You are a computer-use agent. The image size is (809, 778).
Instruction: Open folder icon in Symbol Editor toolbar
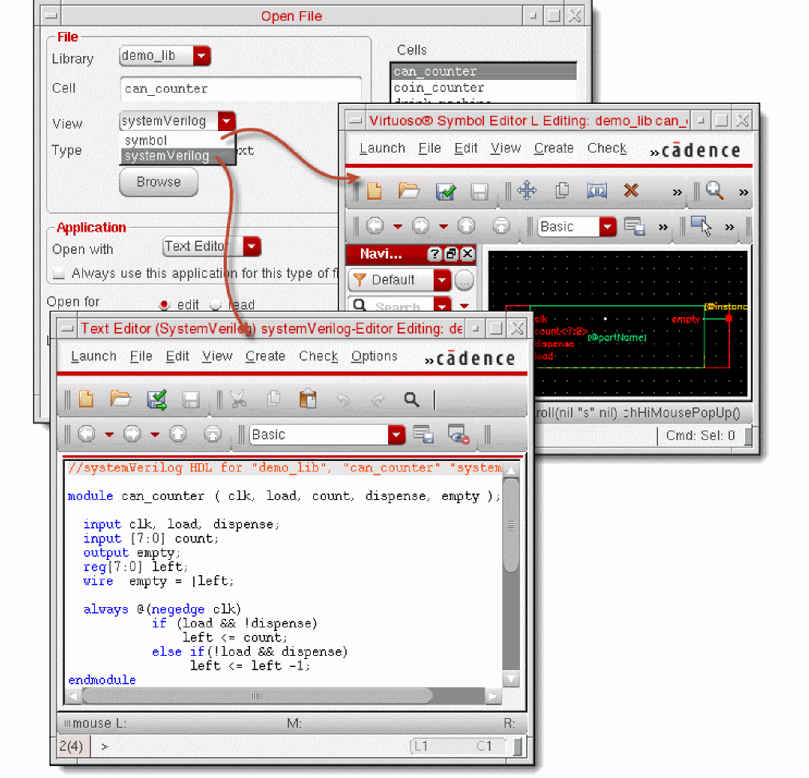click(409, 191)
